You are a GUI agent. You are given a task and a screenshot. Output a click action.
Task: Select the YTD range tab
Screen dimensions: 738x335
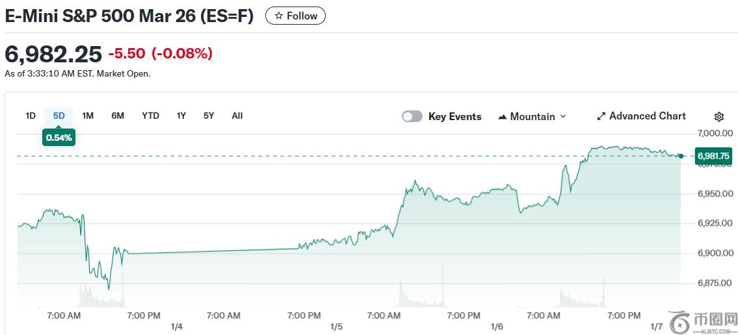[151, 116]
